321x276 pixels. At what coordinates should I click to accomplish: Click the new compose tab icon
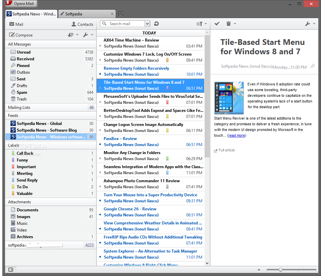coord(121,14)
